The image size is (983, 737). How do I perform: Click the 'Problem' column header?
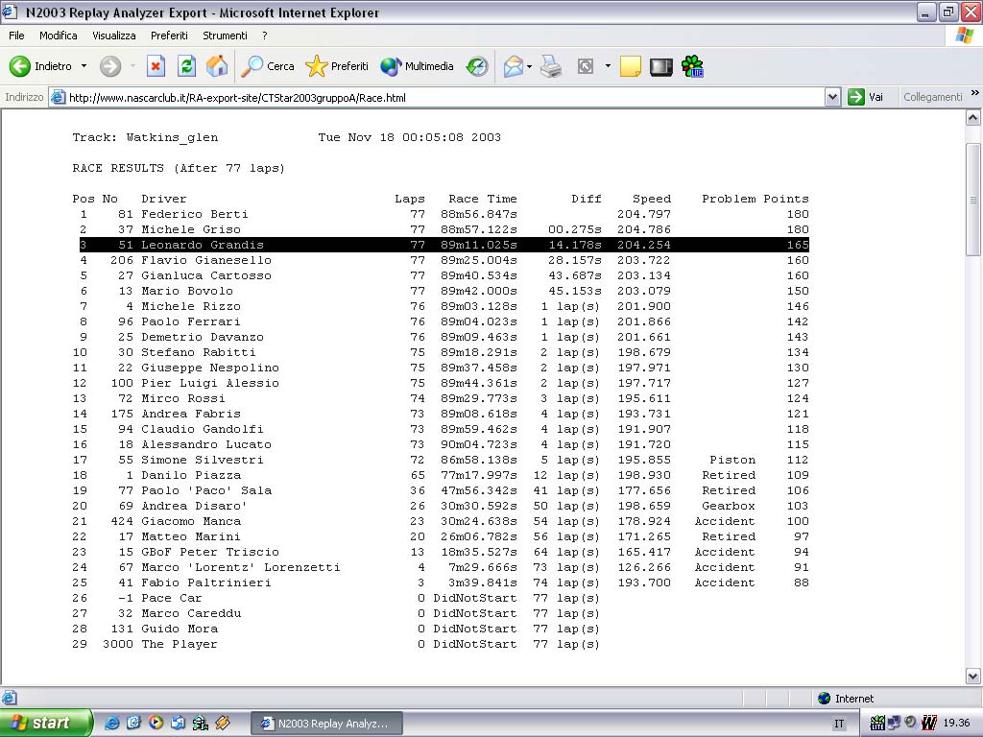pos(729,199)
